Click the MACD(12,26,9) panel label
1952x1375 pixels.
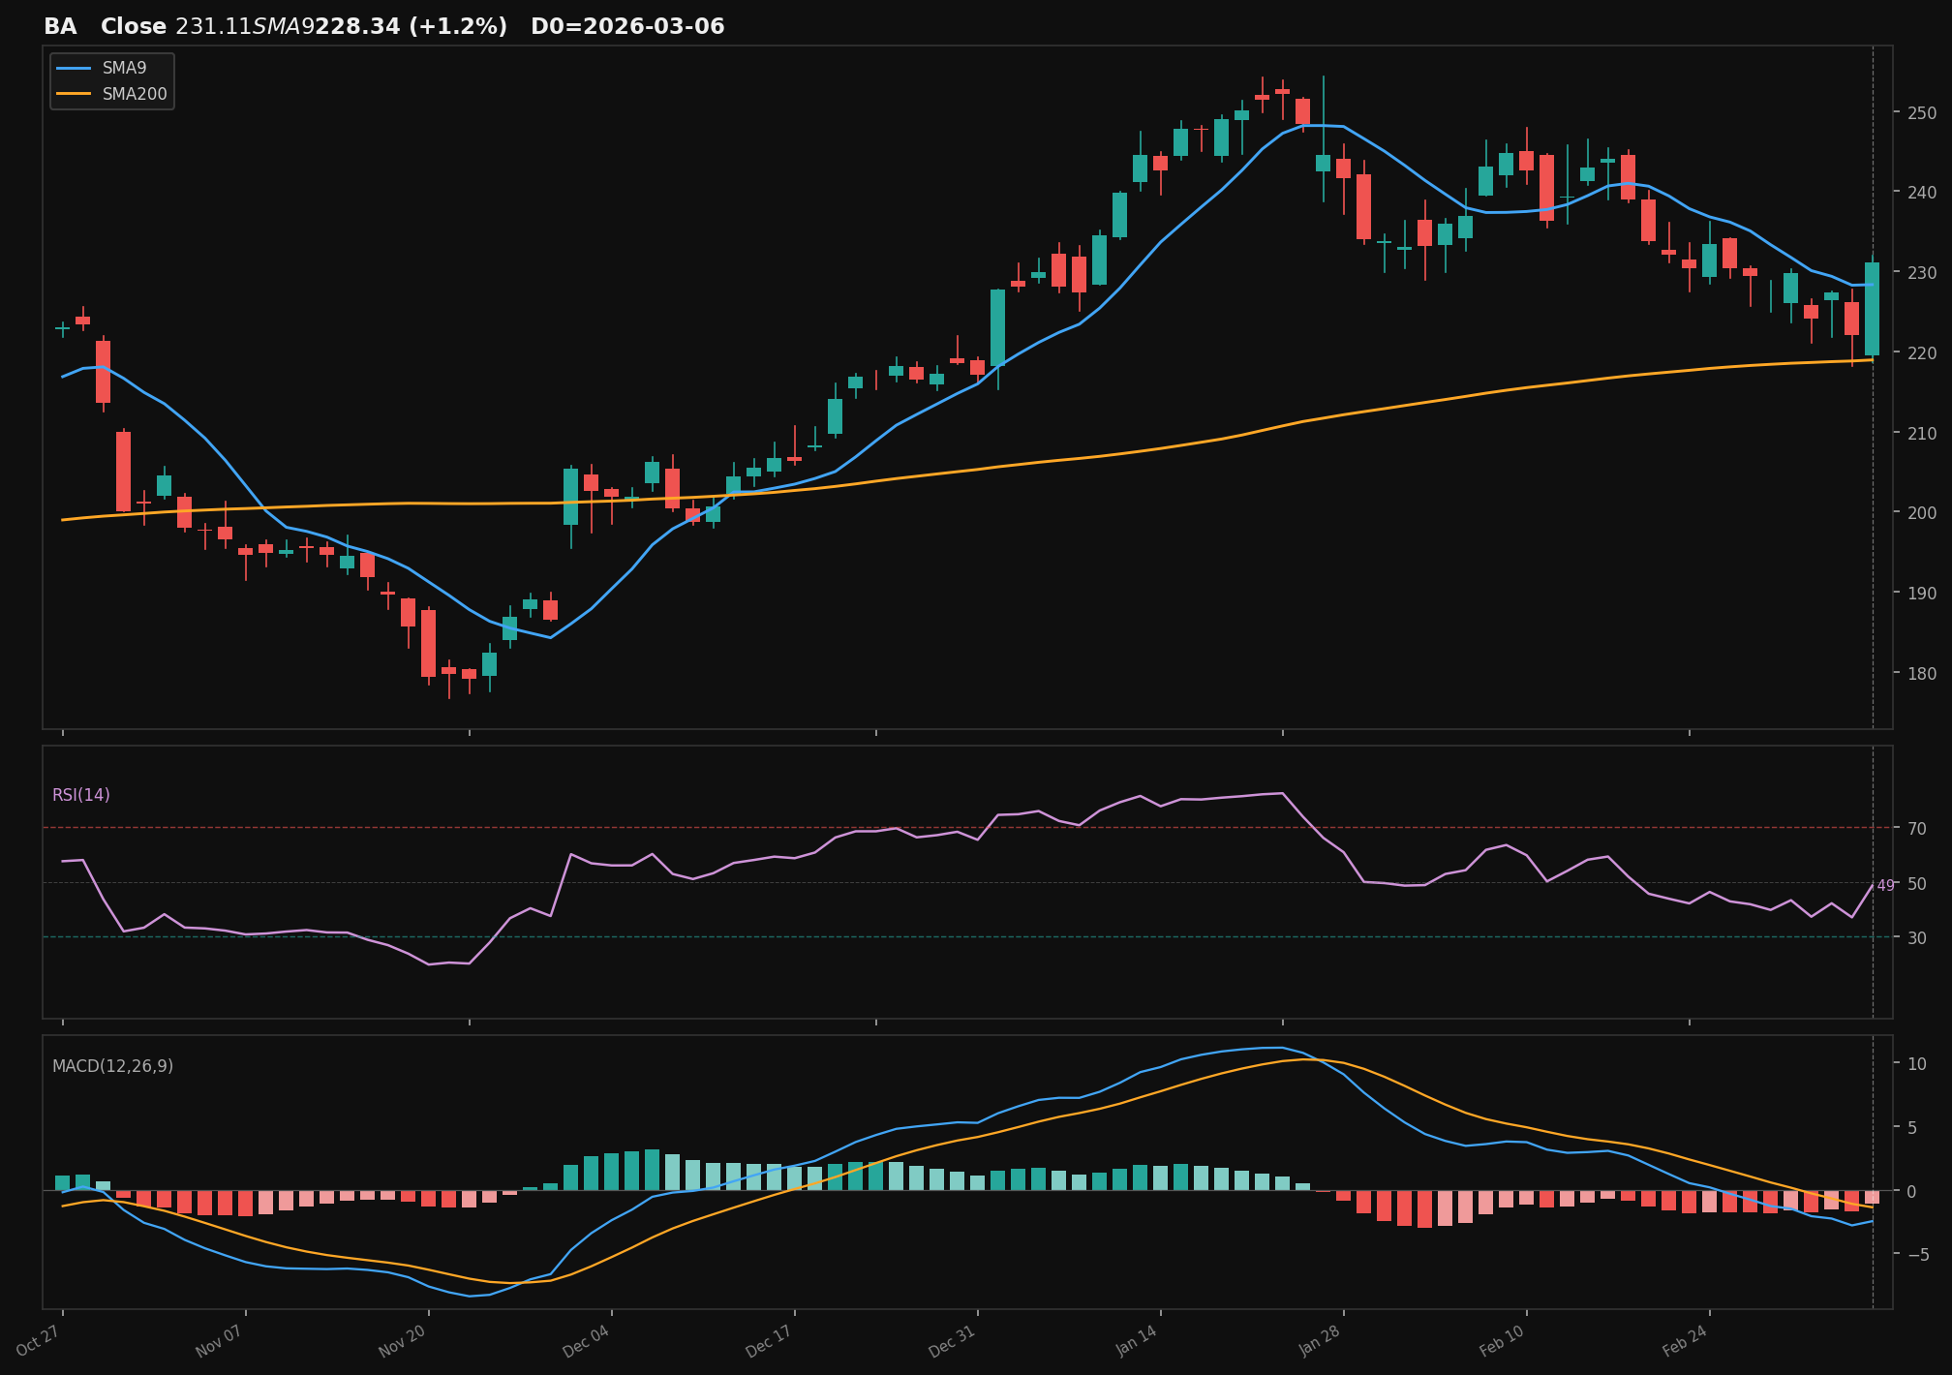(x=112, y=1066)
